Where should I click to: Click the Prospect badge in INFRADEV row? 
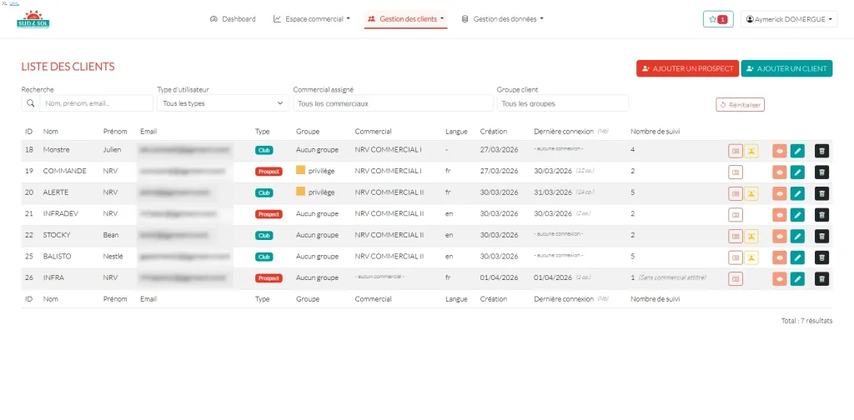point(269,214)
